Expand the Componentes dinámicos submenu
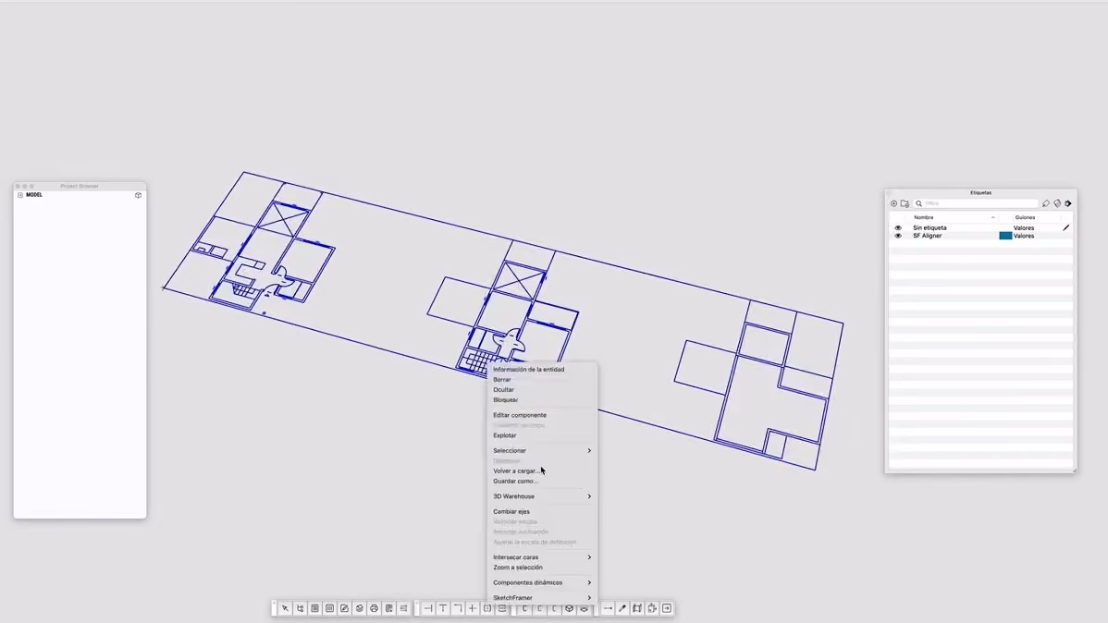Image resolution: width=1108 pixels, height=623 pixels. click(x=589, y=582)
